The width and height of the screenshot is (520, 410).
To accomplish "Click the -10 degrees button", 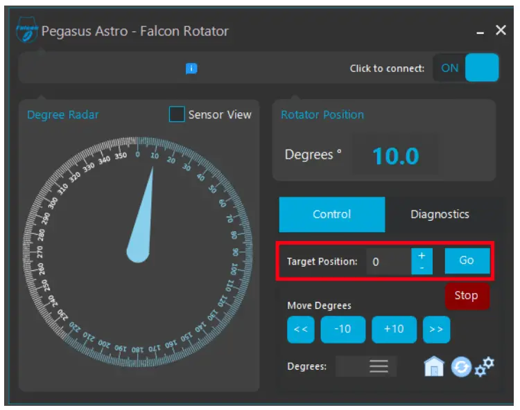I will click(343, 329).
